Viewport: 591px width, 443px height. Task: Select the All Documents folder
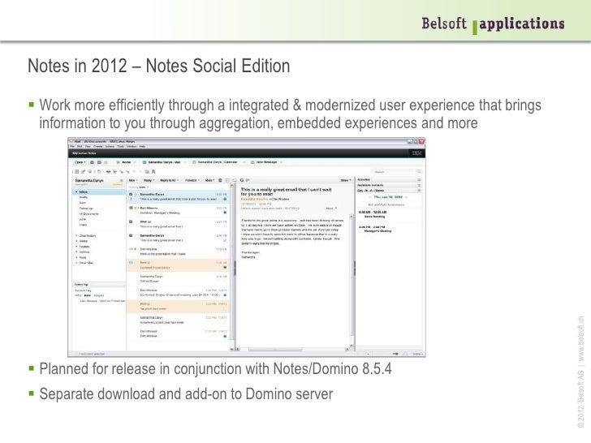89,213
